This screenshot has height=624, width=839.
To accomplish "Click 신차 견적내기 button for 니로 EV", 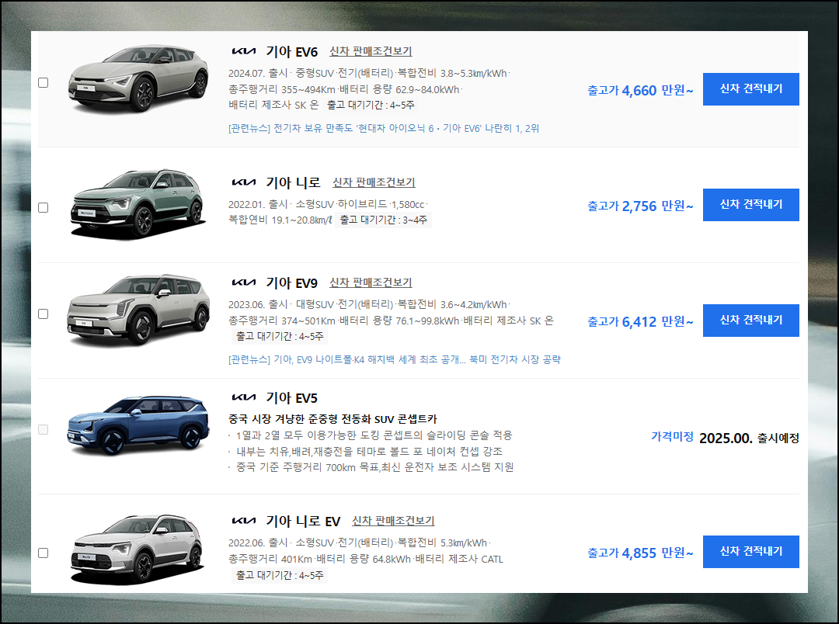I will pos(750,552).
